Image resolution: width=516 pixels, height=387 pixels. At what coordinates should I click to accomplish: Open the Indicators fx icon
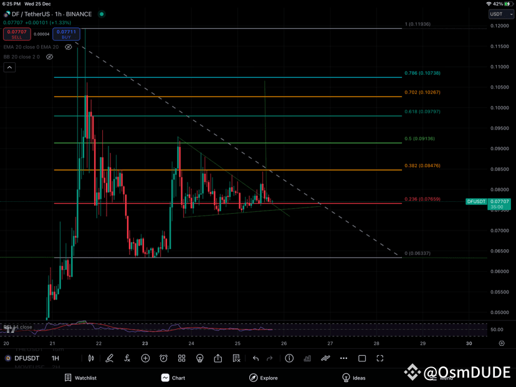127,358
